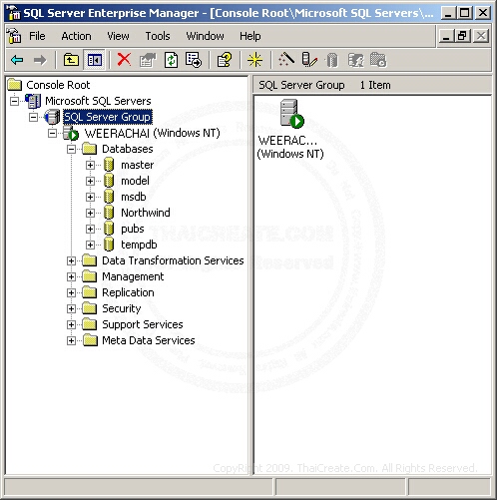Select the Databases folder label
Screen dimensions: 497x500
tap(128, 149)
